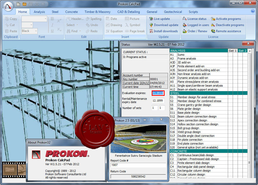This screenshot has height=185, width=258.
Task: Switch to the Steel ribbon tab
Action: click(55, 12)
